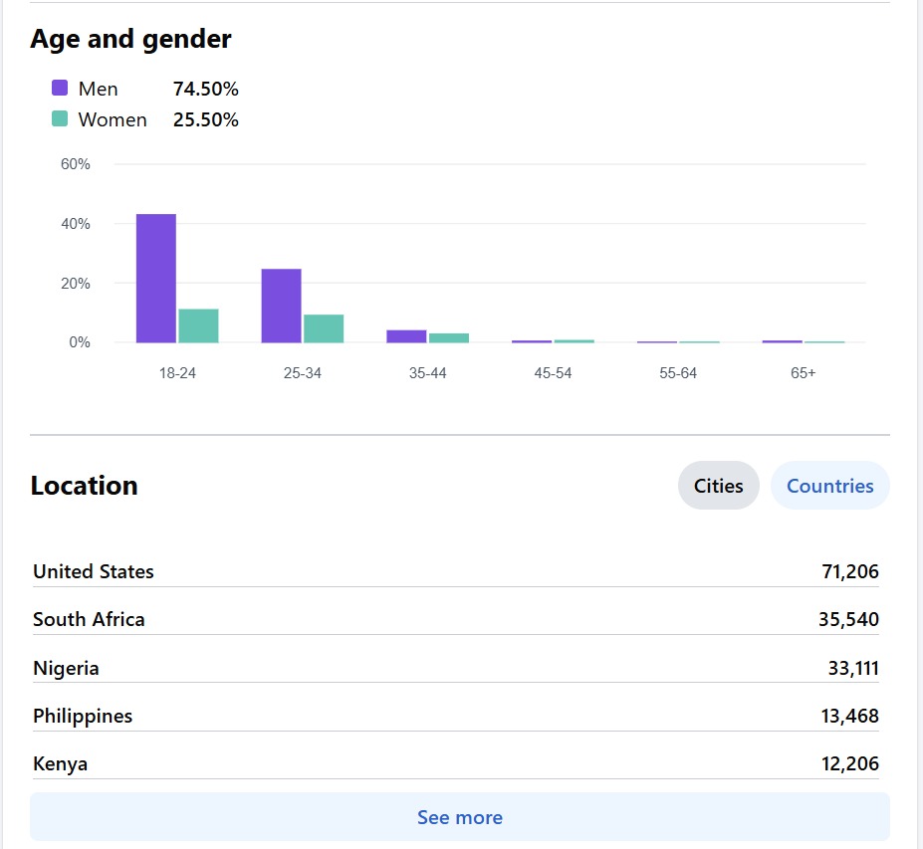The image size is (923, 849).
Task: Click the Age and gender heading
Action: pos(130,39)
